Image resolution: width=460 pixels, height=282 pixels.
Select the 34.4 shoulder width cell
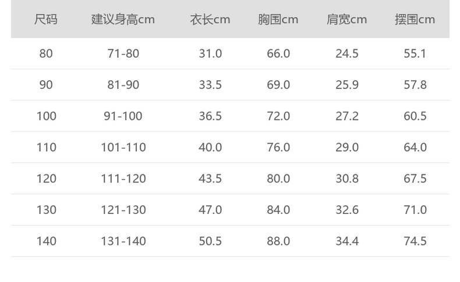click(347, 241)
